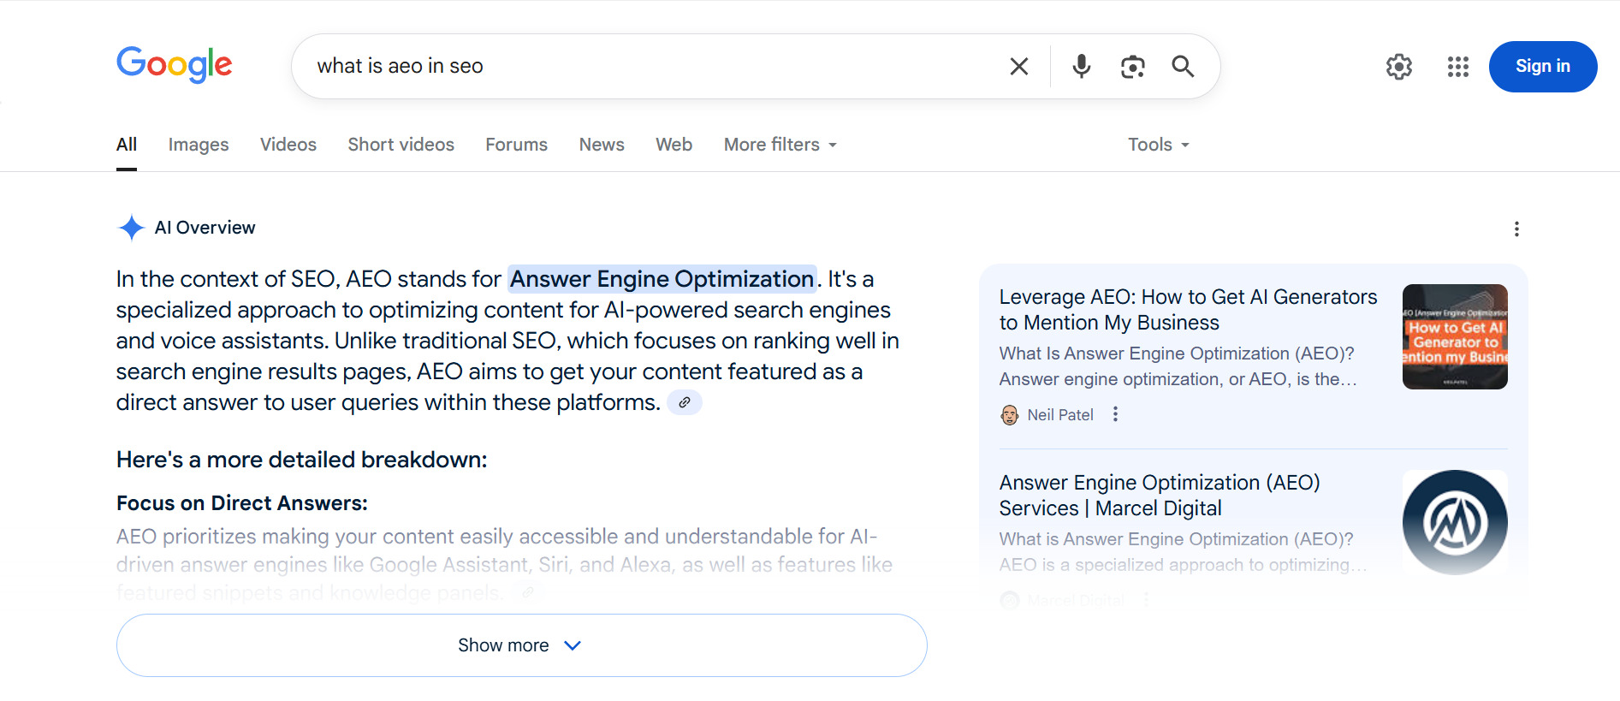
Task: Click the source link chip after 'these platforms.'
Action: point(685,402)
